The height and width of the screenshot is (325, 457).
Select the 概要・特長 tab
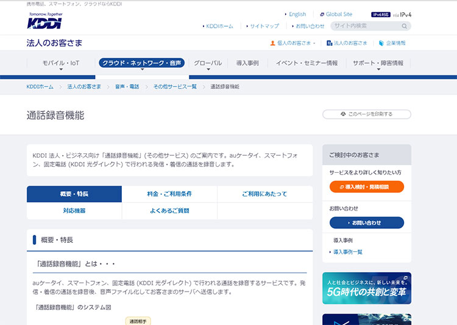tap(74, 194)
